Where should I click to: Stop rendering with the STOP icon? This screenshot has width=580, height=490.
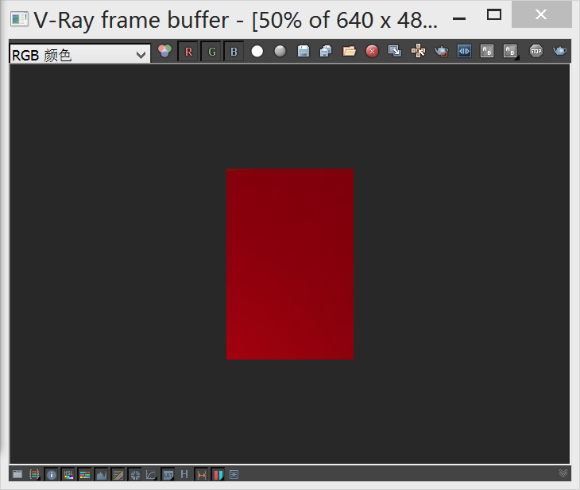click(x=536, y=51)
